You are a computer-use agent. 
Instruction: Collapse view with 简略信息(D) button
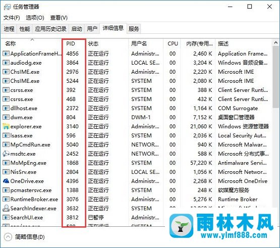[x=24, y=237]
